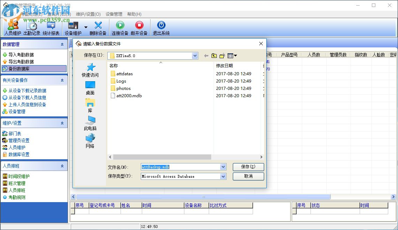Open the 帮助 menu

(x=134, y=14)
